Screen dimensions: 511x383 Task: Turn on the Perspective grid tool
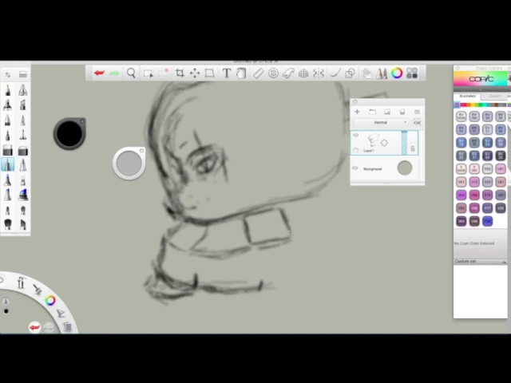(x=303, y=73)
